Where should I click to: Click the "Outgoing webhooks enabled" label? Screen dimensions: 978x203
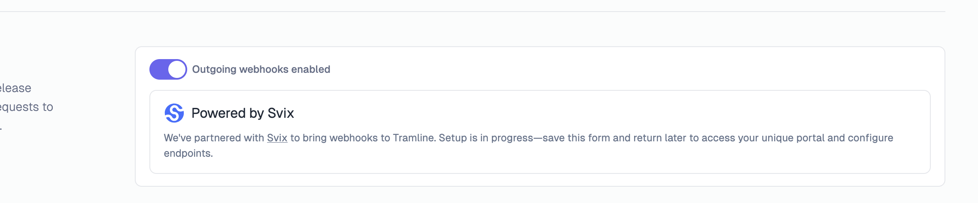tap(261, 69)
